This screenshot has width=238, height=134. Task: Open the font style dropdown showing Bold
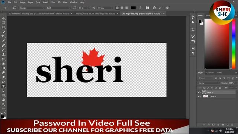pyautogui.click(x=58, y=8)
